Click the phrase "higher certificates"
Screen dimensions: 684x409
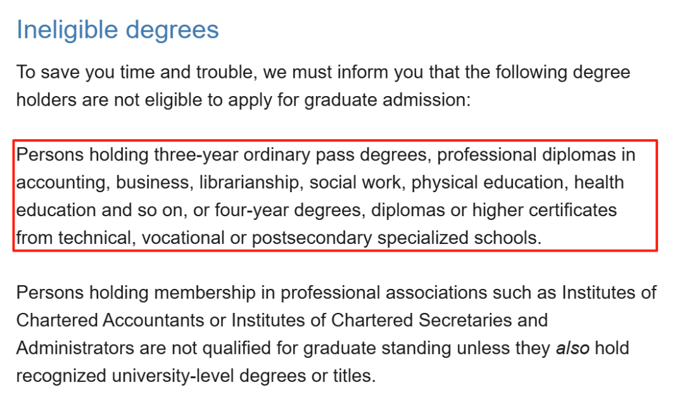point(545,211)
